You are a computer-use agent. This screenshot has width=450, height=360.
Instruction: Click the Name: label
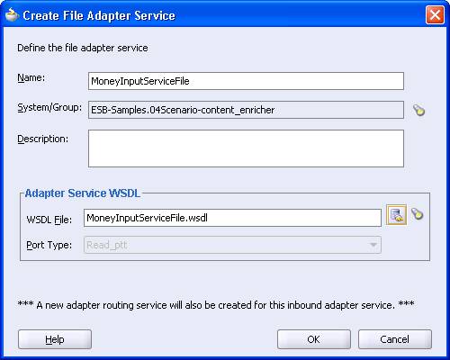[x=31, y=77]
